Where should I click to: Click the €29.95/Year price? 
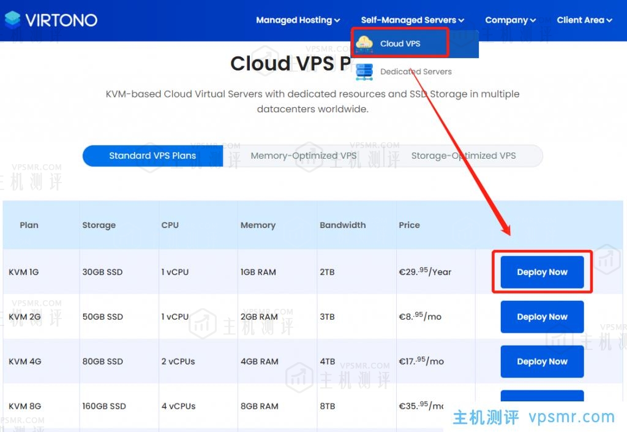pyautogui.click(x=425, y=271)
